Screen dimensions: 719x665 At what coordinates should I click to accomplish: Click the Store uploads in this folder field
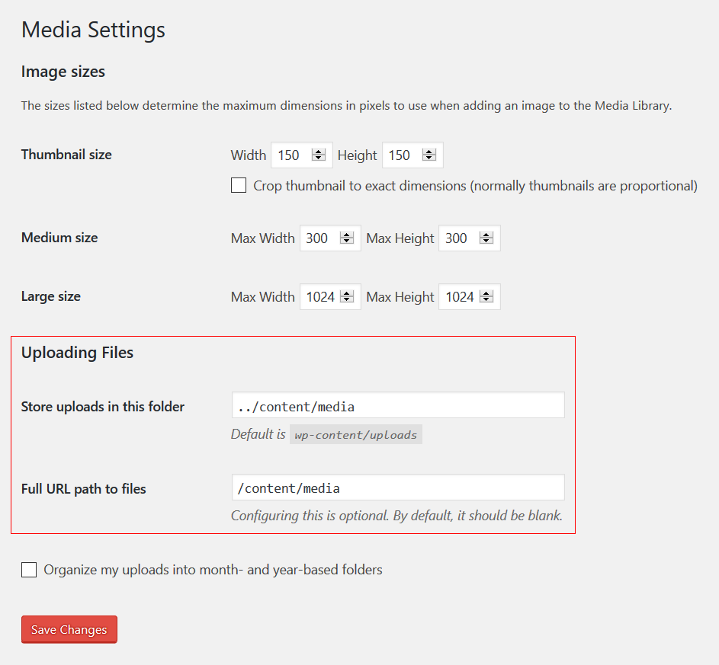click(397, 406)
